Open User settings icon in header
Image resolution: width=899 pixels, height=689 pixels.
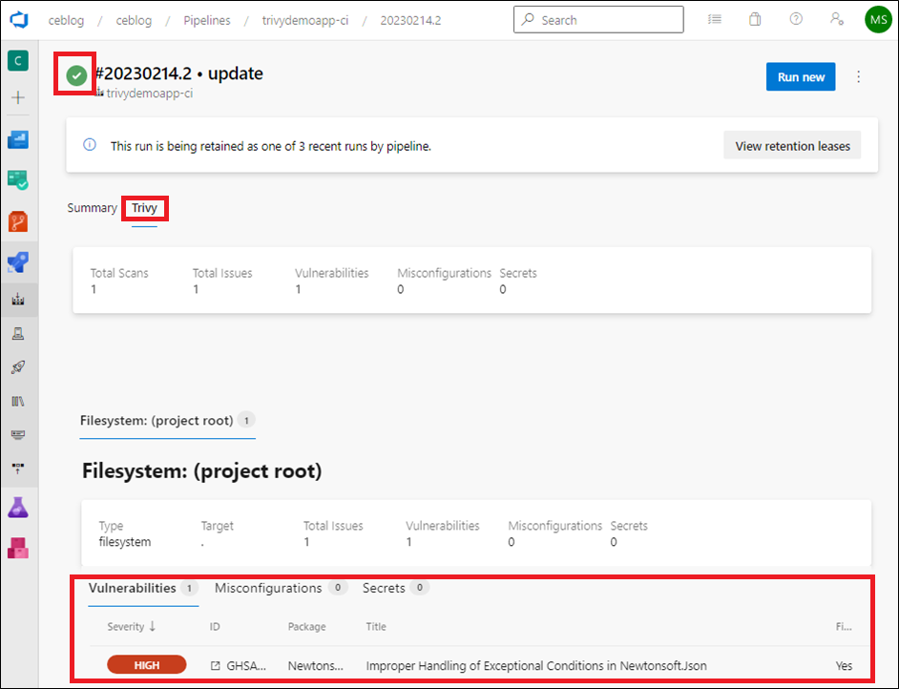click(837, 19)
